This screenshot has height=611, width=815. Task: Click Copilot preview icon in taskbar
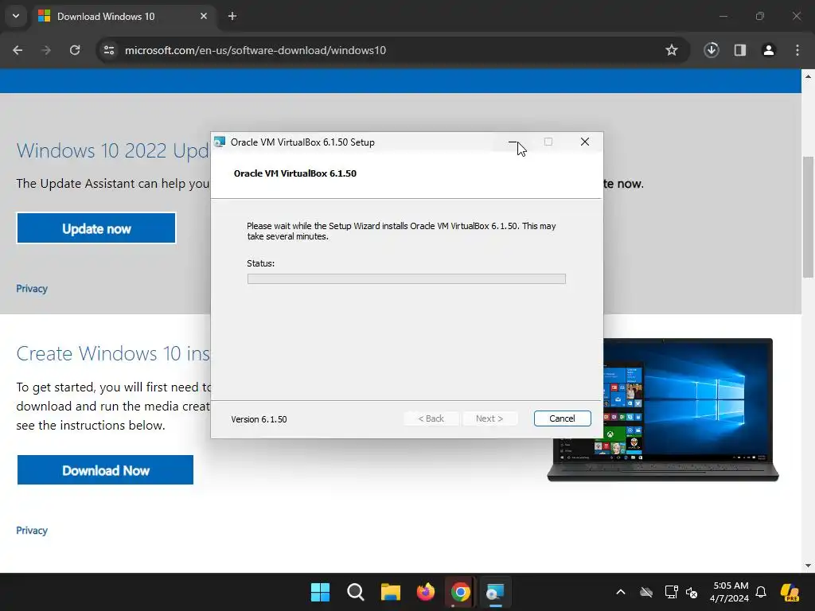790,592
